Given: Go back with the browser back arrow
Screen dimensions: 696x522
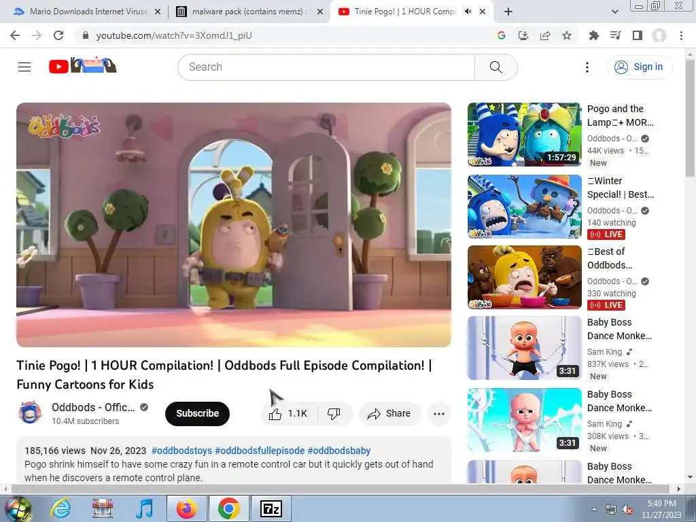Looking at the screenshot, I should pos(15,35).
